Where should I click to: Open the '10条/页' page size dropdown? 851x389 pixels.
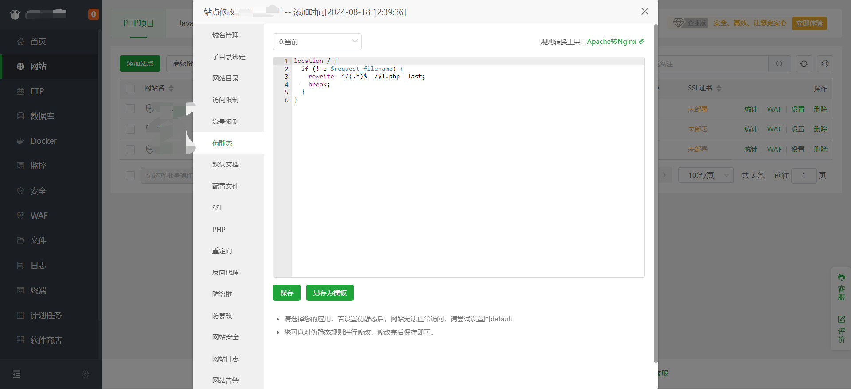pos(706,175)
